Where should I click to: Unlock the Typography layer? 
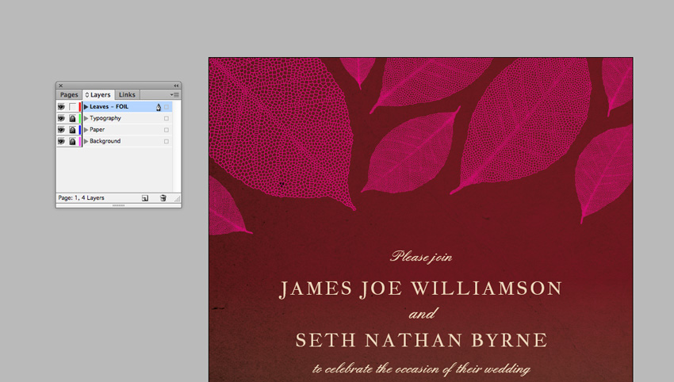[72, 118]
